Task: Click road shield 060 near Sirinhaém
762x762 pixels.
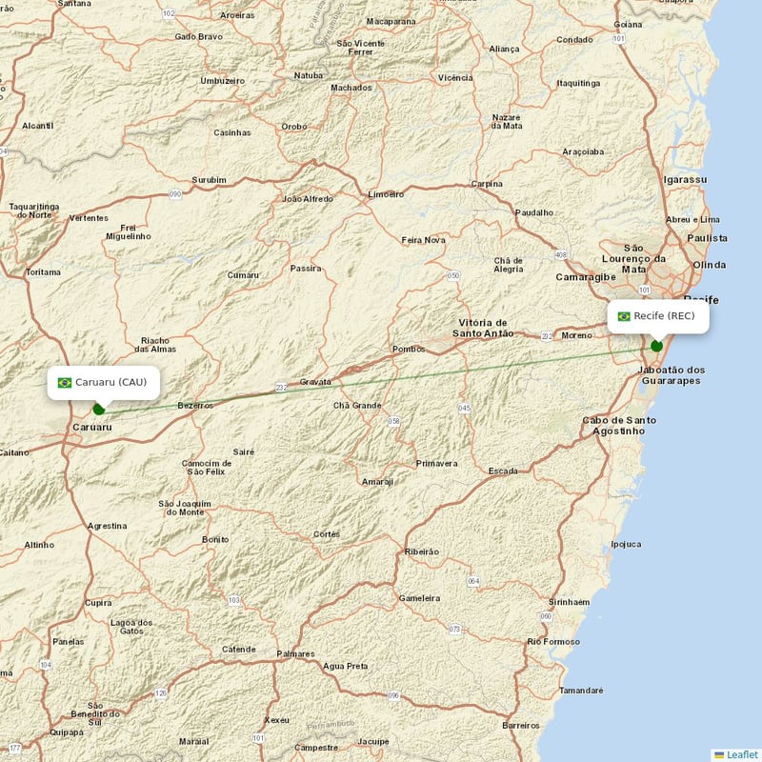Action: tap(546, 616)
